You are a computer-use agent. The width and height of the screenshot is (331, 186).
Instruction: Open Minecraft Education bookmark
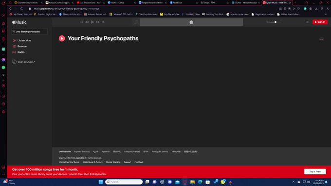70,14
